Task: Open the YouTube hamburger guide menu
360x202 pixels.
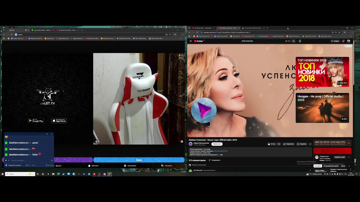Action: coord(190,41)
